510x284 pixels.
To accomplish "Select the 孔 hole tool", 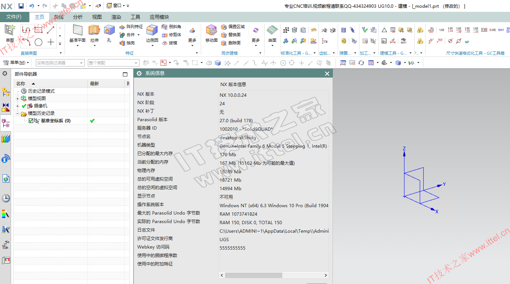I will point(109,34).
